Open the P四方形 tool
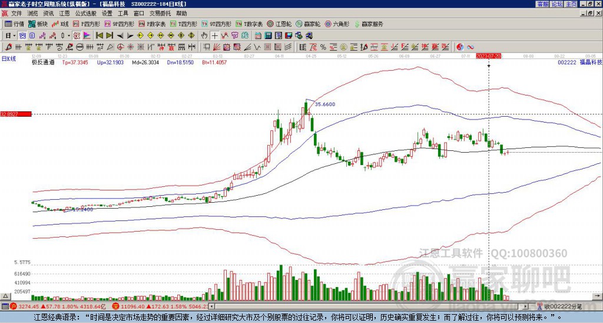 tap(87, 24)
